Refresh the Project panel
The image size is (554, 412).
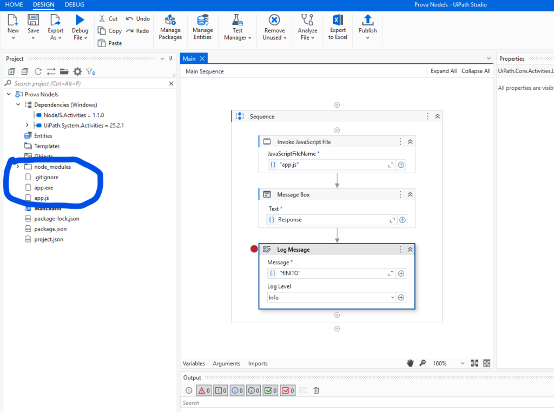click(38, 72)
